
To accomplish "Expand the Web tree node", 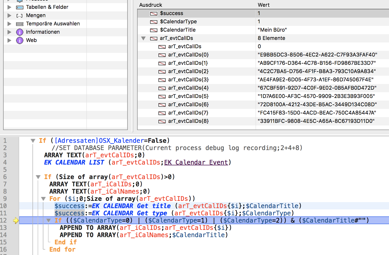I will (x=9, y=40).
